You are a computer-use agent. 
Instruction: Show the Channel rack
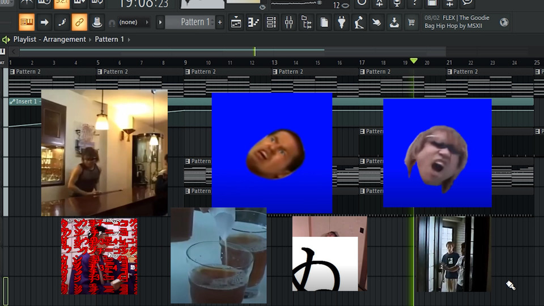pos(271,23)
